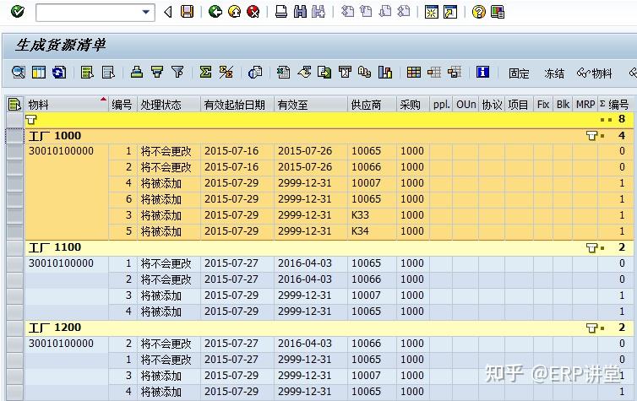Select the row marker for 工厂 1000 header
The image size is (637, 401).
click(15, 136)
